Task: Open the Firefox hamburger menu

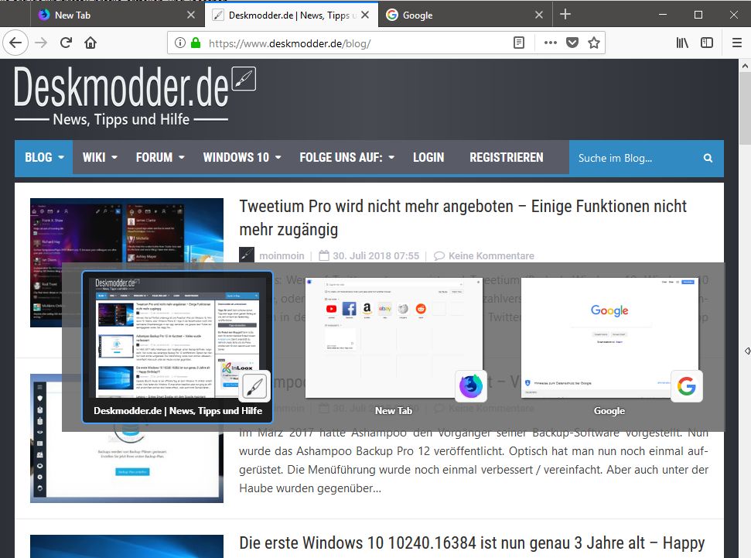Action: (x=737, y=43)
